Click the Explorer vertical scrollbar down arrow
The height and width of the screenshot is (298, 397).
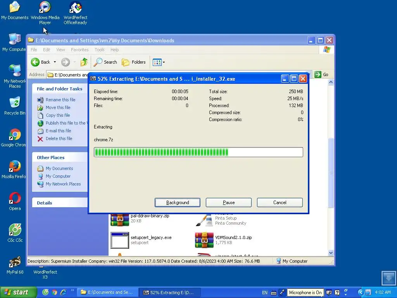click(331, 253)
